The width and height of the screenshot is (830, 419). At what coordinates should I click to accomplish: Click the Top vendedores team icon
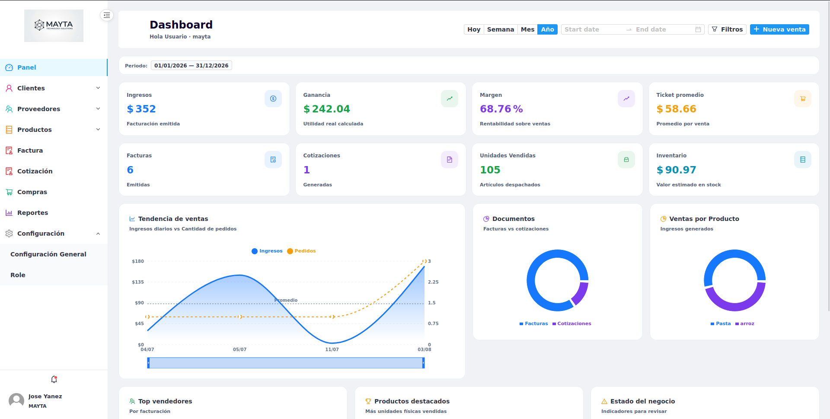[x=132, y=401]
